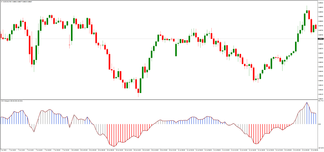
Task: Select the candle with the lowest wick on the chart
Action: pos(139,91)
